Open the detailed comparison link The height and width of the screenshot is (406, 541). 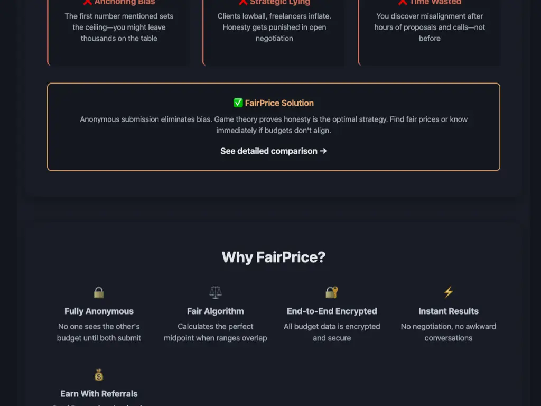pos(273,151)
